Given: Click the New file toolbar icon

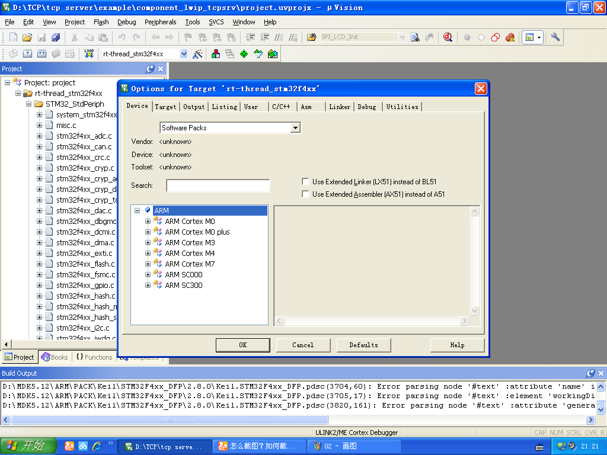Looking at the screenshot, I should pos(13,37).
